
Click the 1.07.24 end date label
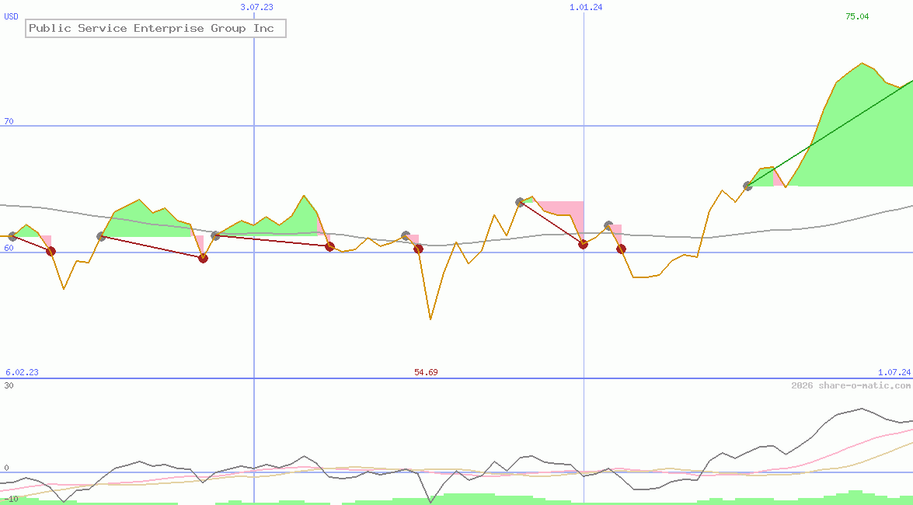point(894,372)
